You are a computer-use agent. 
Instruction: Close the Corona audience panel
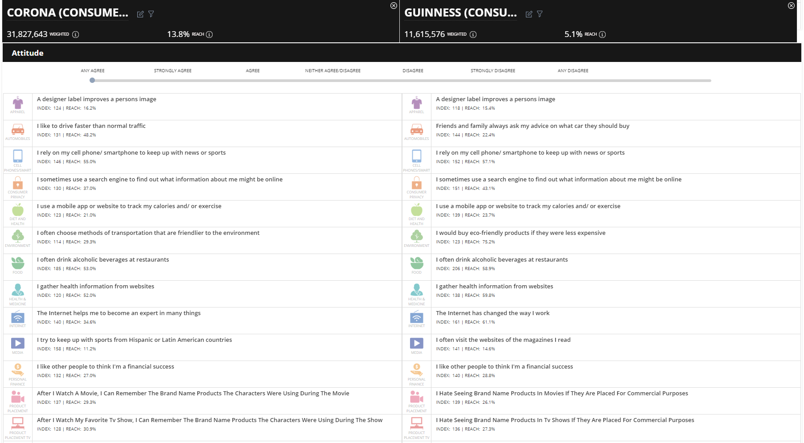[394, 6]
